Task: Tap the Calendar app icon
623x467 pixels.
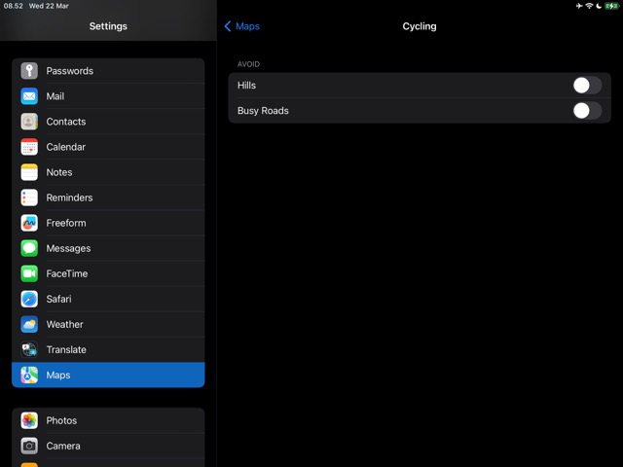Action: pyautogui.click(x=29, y=147)
